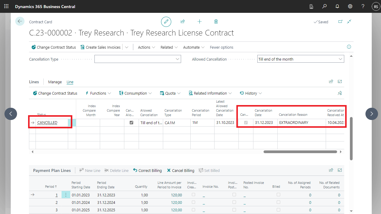
Task: Open the Actions menu
Action: (x=146, y=47)
